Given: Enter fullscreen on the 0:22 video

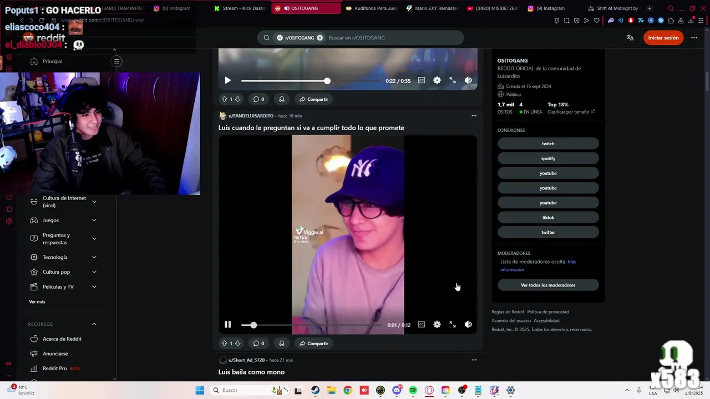Looking at the screenshot, I should coord(453,80).
